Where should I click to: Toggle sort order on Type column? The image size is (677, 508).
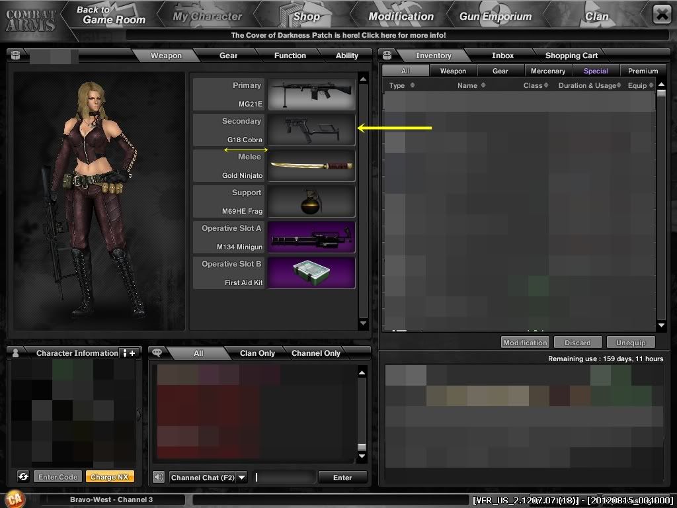pos(413,85)
